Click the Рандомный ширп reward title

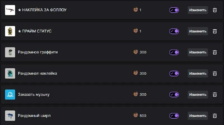click(34, 116)
